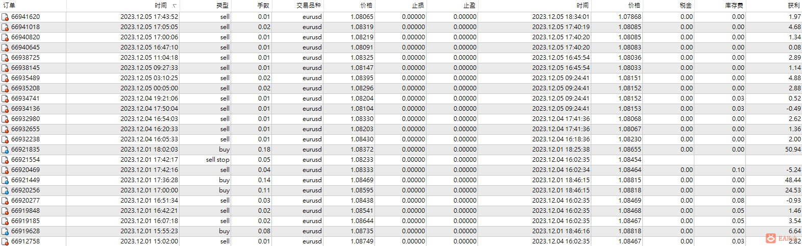Click the buy order icon for 66919628

(5, 231)
